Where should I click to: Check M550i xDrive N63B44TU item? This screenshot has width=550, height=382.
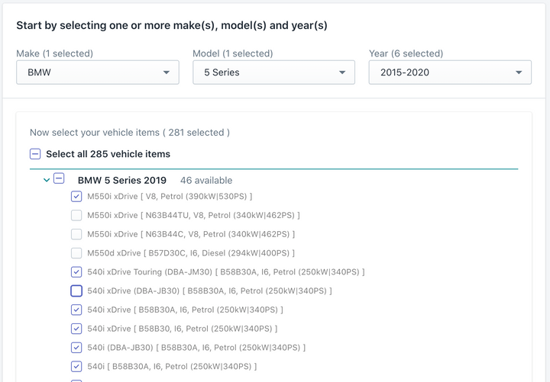[76, 215]
